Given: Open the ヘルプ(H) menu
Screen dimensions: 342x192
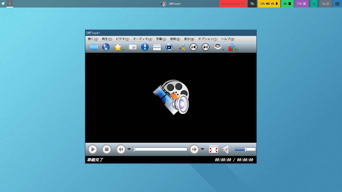Looking at the screenshot, I should point(228,39).
